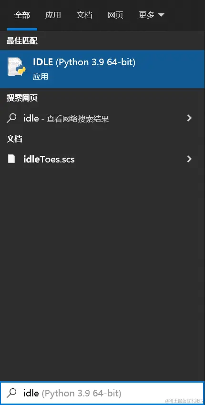Click the down arrow next to 更多

click(161, 15)
